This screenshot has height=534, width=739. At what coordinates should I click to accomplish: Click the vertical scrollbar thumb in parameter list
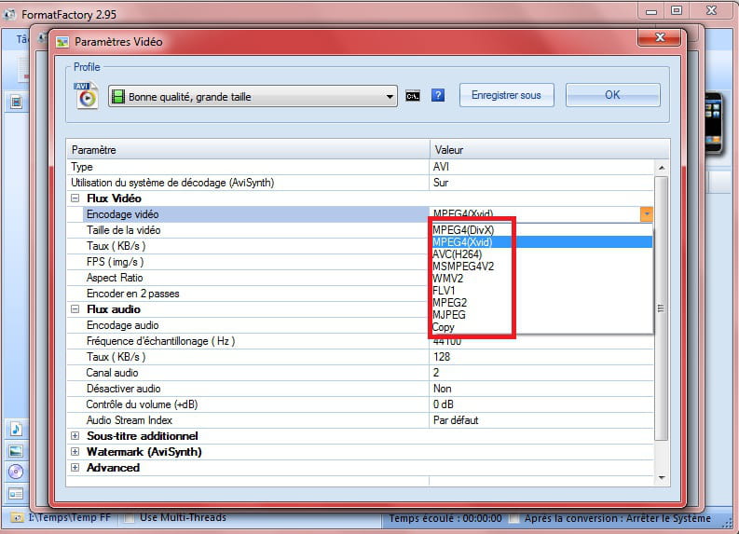(662, 308)
